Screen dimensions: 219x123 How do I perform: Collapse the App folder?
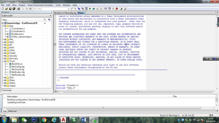tap(5, 26)
